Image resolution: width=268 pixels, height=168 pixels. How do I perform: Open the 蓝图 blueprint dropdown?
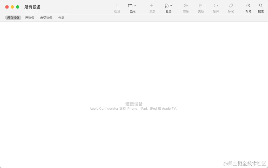point(168,6)
